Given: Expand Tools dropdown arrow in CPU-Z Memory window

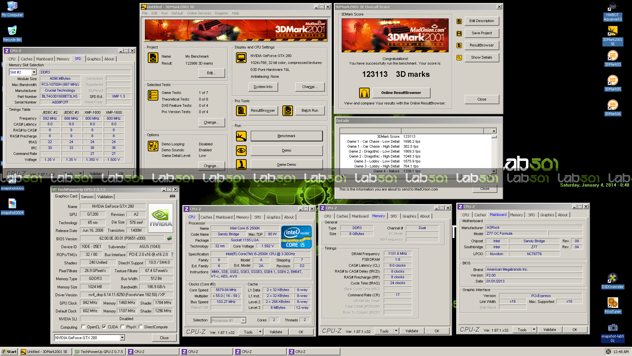Looking at the screenshot, I should pos(396,331).
